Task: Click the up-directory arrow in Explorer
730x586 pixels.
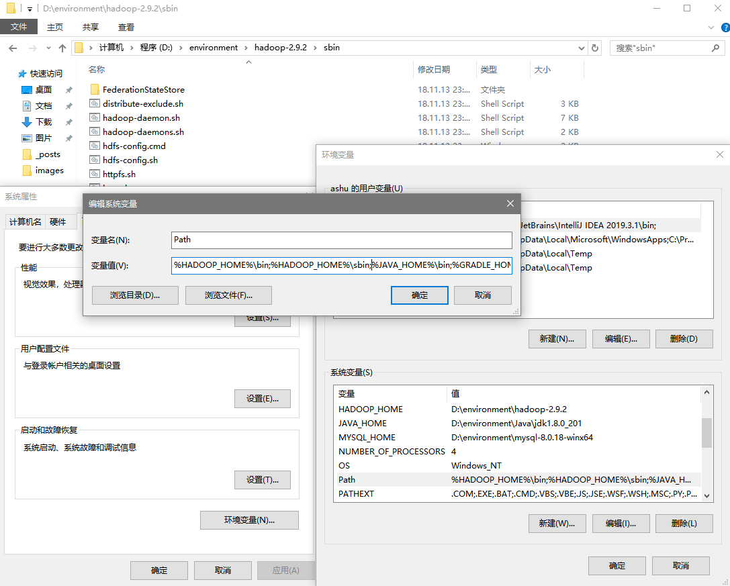Action: pos(62,48)
